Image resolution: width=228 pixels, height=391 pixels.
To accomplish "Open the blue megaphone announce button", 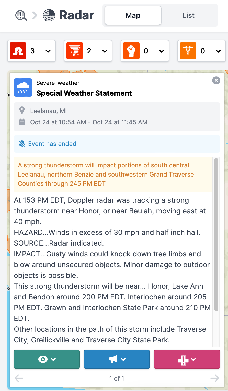I will pyautogui.click(x=117, y=359).
